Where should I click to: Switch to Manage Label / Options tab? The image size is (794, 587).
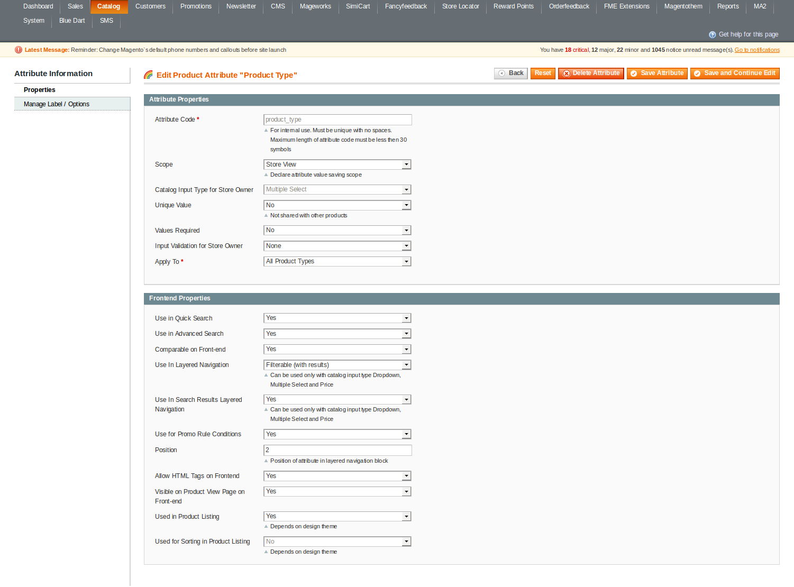pos(57,104)
